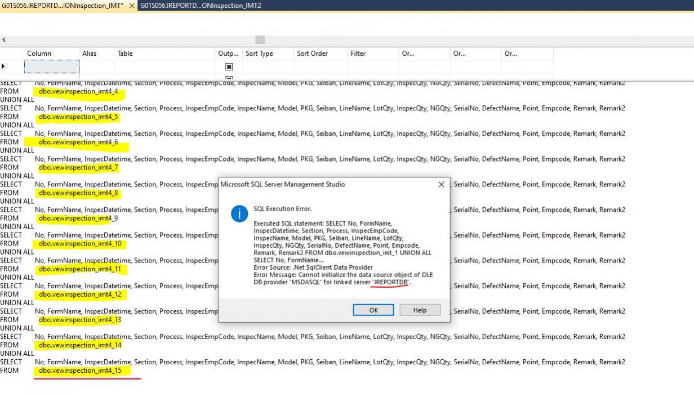Click the Sort Order column header

tap(321, 53)
